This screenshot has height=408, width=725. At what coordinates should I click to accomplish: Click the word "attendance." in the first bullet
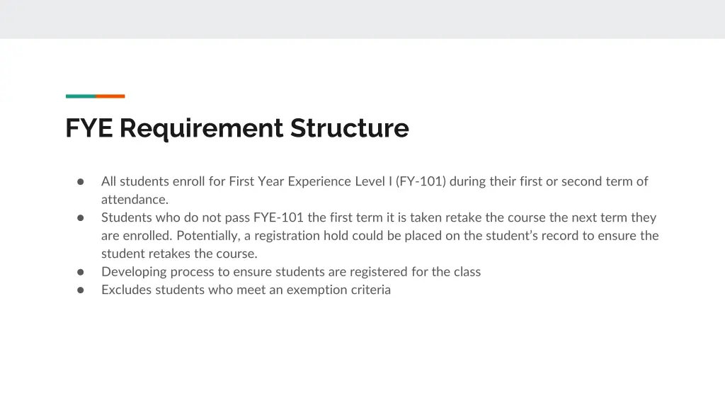point(135,200)
